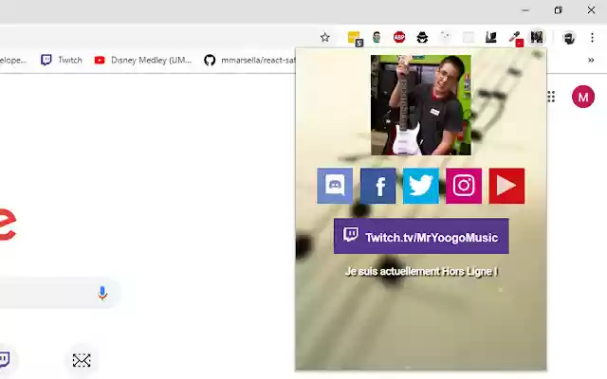Screen dimensions: 607x379
Task: Open the Disney Medley YouTube bookmark
Action: pyautogui.click(x=143, y=60)
